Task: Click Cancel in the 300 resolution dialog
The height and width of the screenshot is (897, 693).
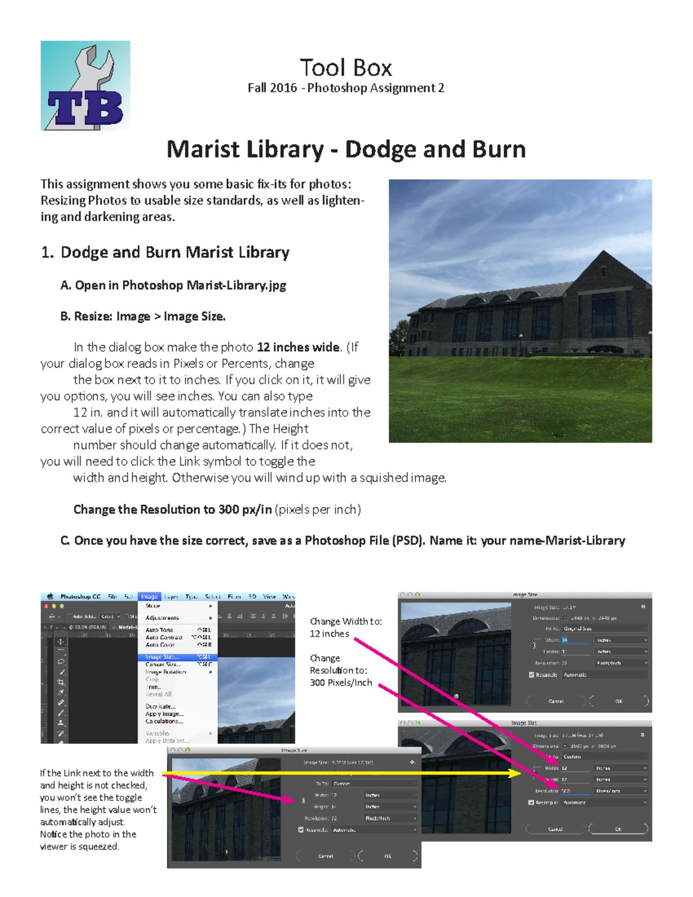Action: 556,829
